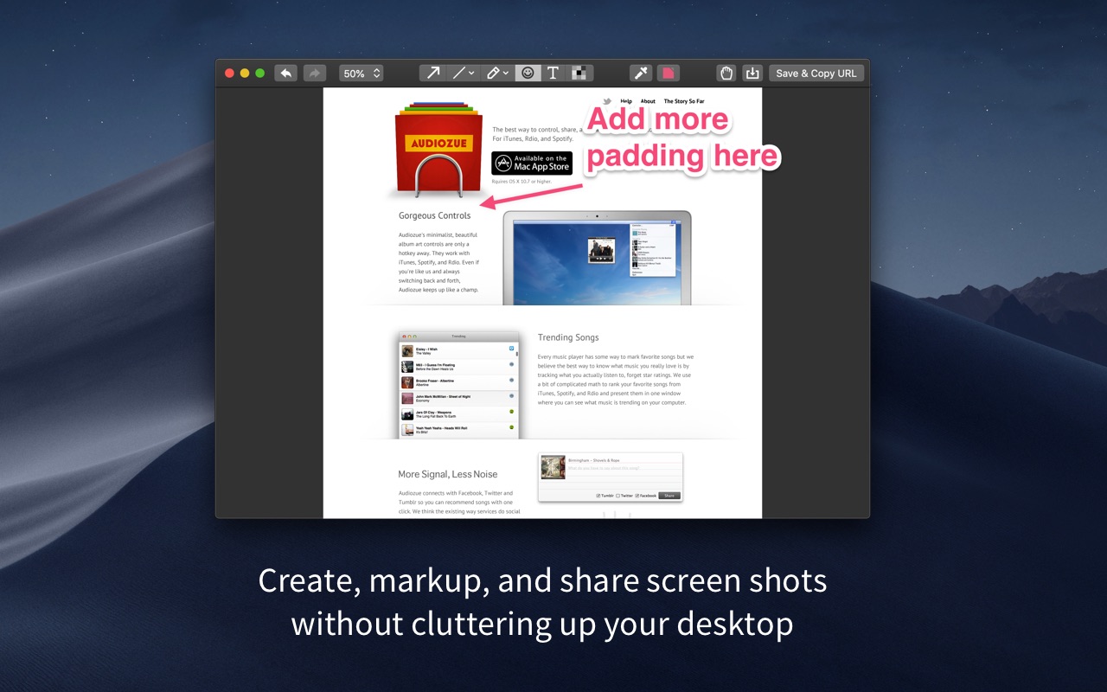Select the line drawing tool

coord(458,74)
